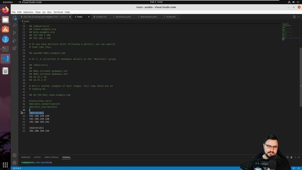Click the 192.168.149.141 host line
The width and height of the screenshot is (302, 170).
point(39,122)
